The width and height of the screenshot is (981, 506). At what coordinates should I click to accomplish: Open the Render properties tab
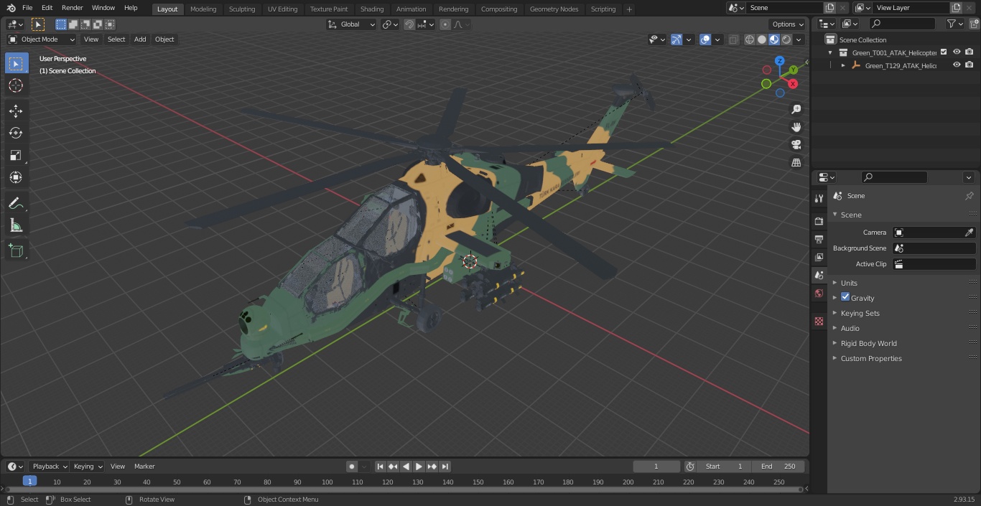[x=819, y=221]
